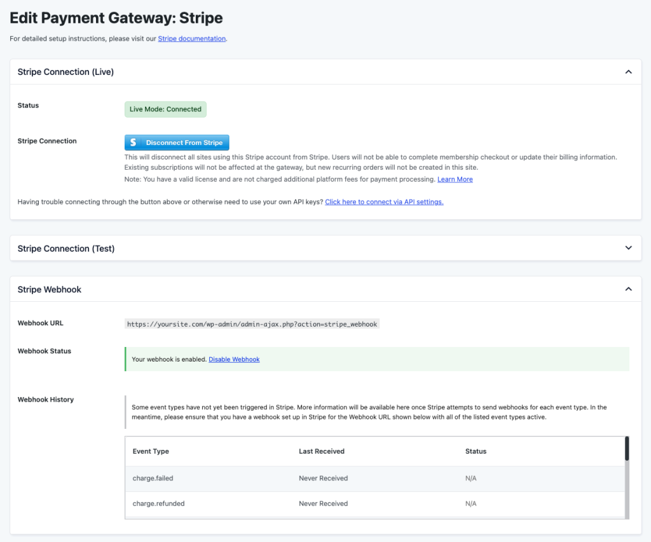Click the Stripe Connection (Test) title
This screenshot has height=542, width=651.
(66, 248)
